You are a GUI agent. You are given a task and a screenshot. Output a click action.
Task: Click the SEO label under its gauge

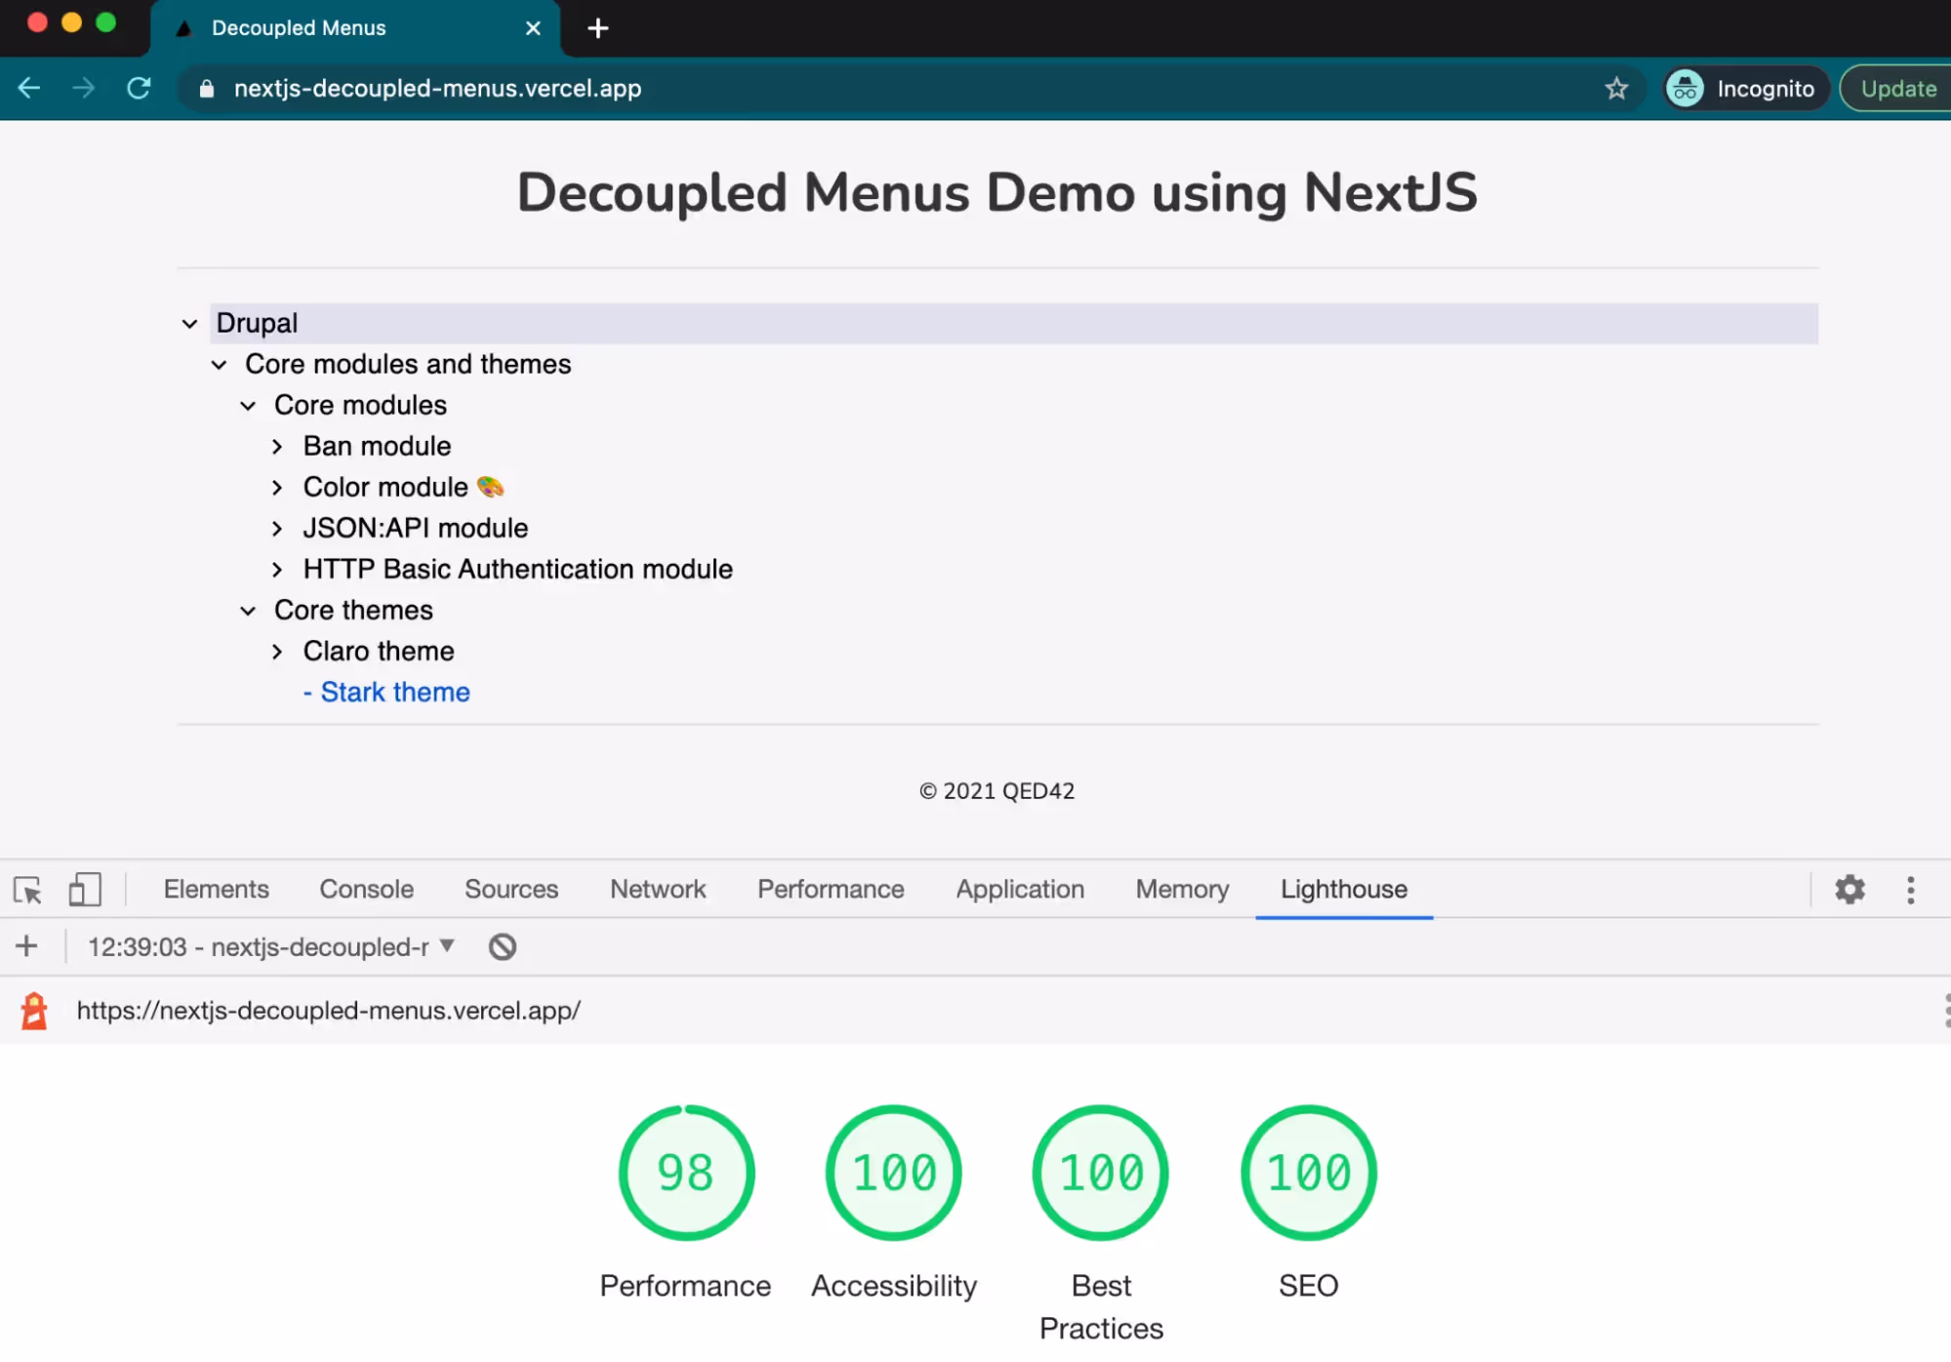pyautogui.click(x=1308, y=1286)
